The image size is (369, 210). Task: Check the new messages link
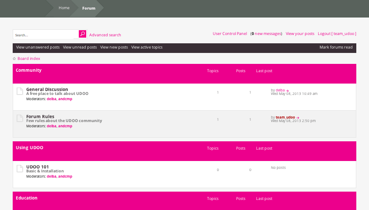tap(267, 34)
